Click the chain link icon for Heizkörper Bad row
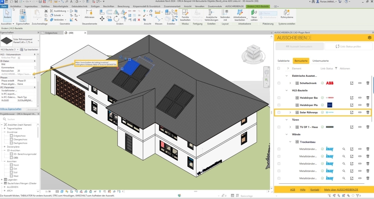The image size is (374, 199). [360, 98]
